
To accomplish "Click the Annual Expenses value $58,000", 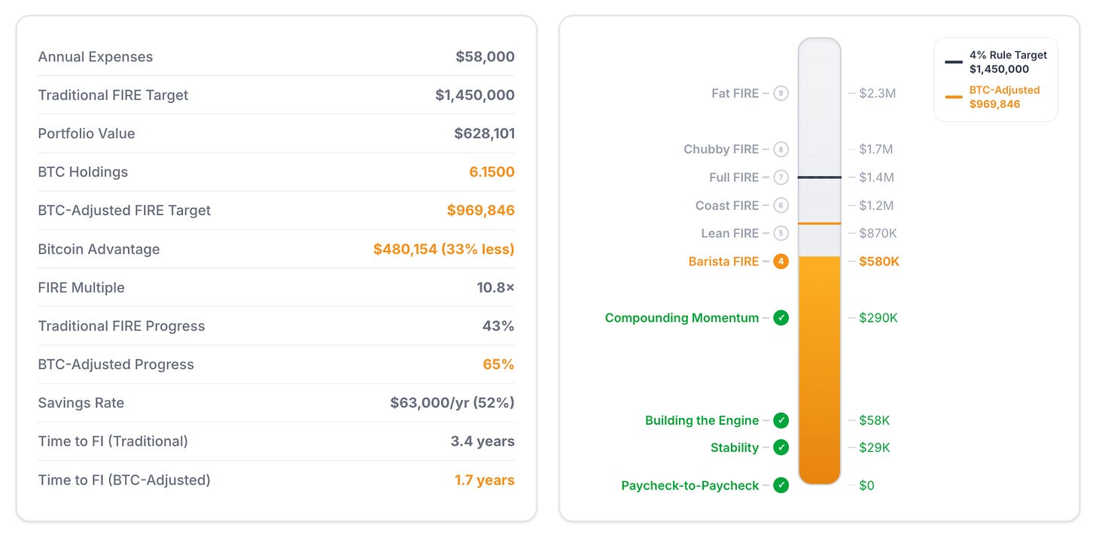I will (x=485, y=57).
